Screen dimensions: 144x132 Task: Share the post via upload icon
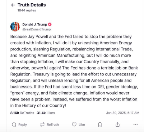coord(117,124)
